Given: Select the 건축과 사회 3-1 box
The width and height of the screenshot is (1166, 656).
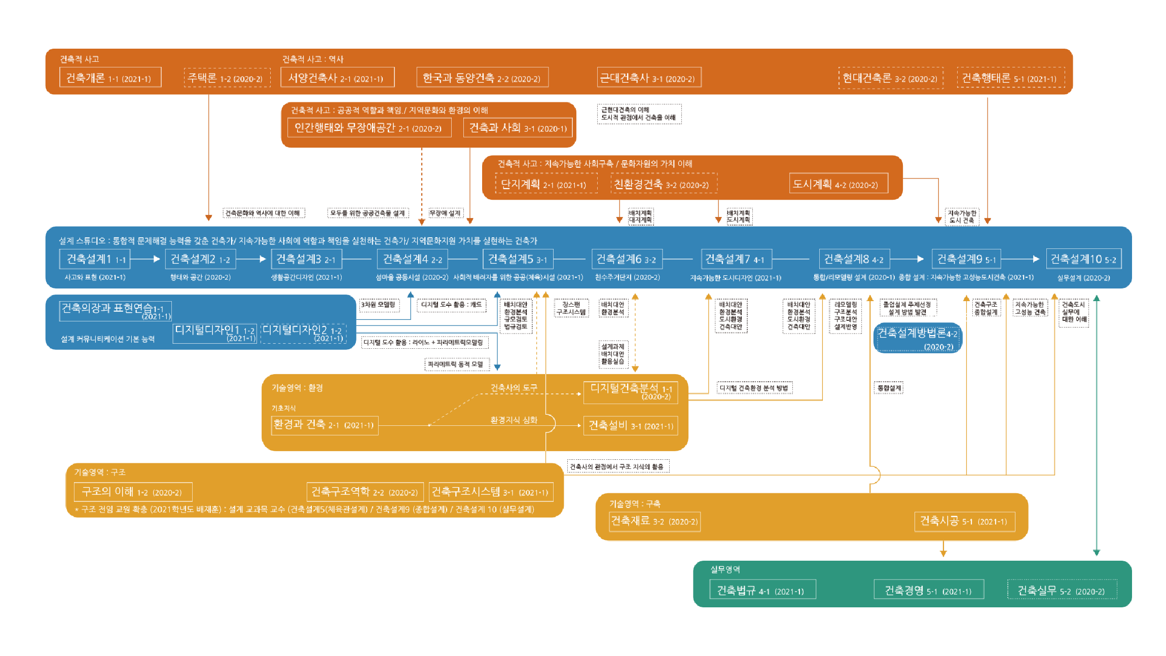Looking at the screenshot, I should tap(518, 128).
